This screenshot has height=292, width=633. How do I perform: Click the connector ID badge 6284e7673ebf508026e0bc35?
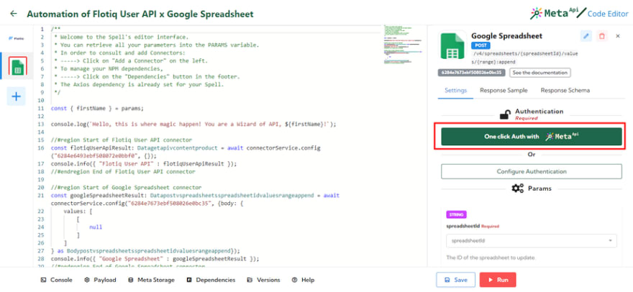coord(472,73)
